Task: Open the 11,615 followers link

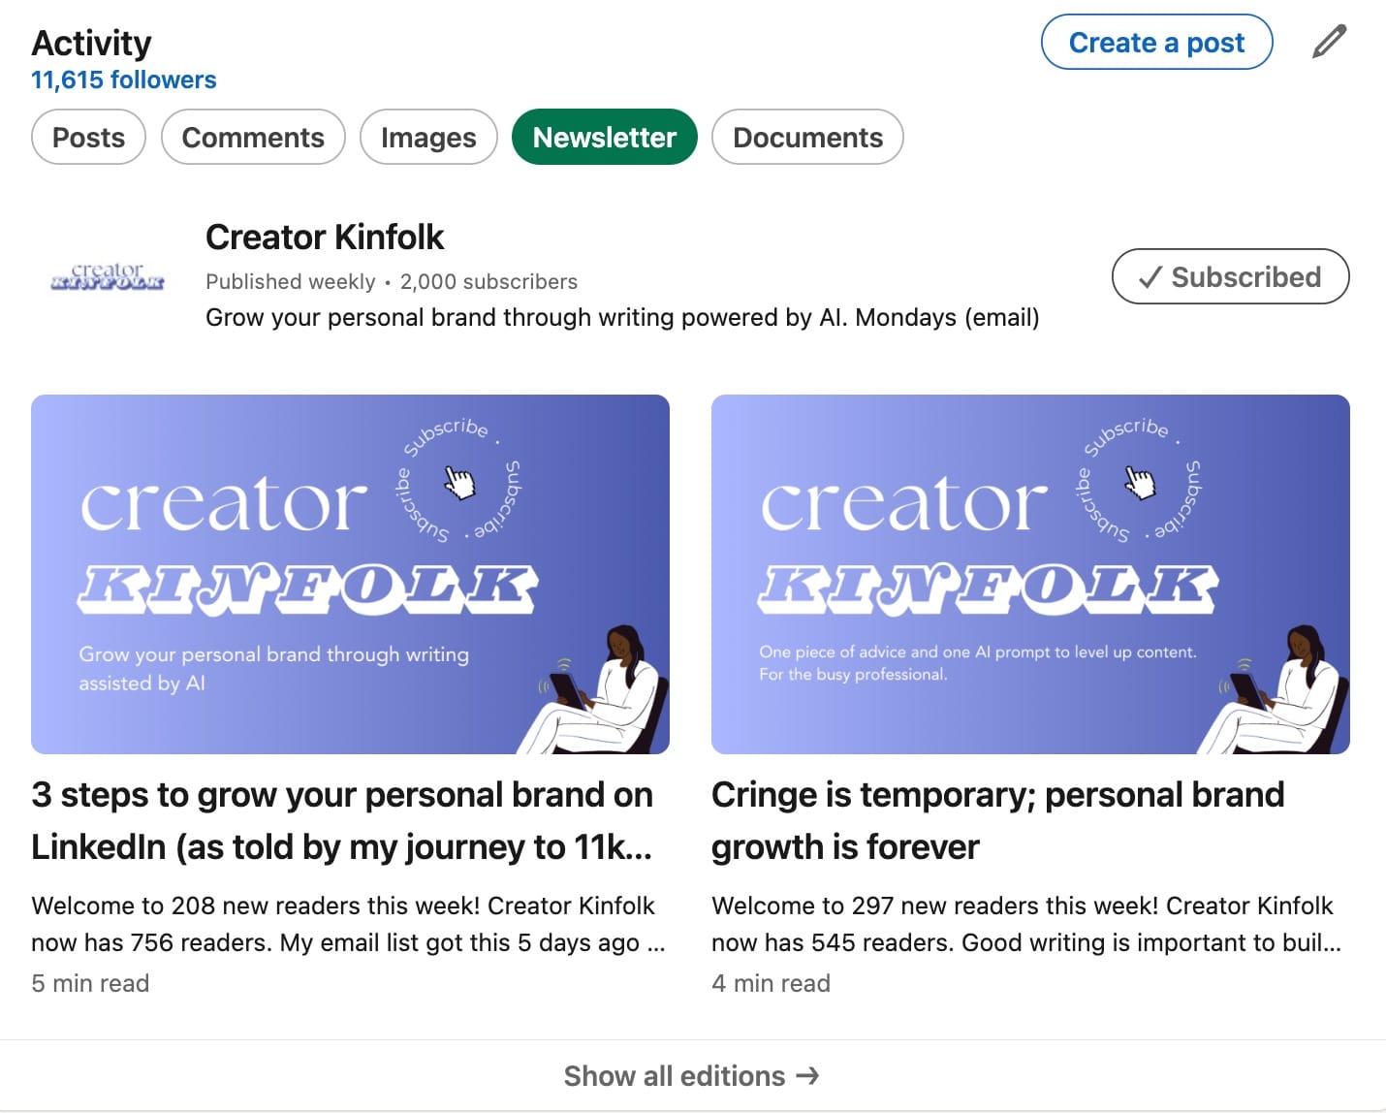Action: pyautogui.click(x=124, y=79)
